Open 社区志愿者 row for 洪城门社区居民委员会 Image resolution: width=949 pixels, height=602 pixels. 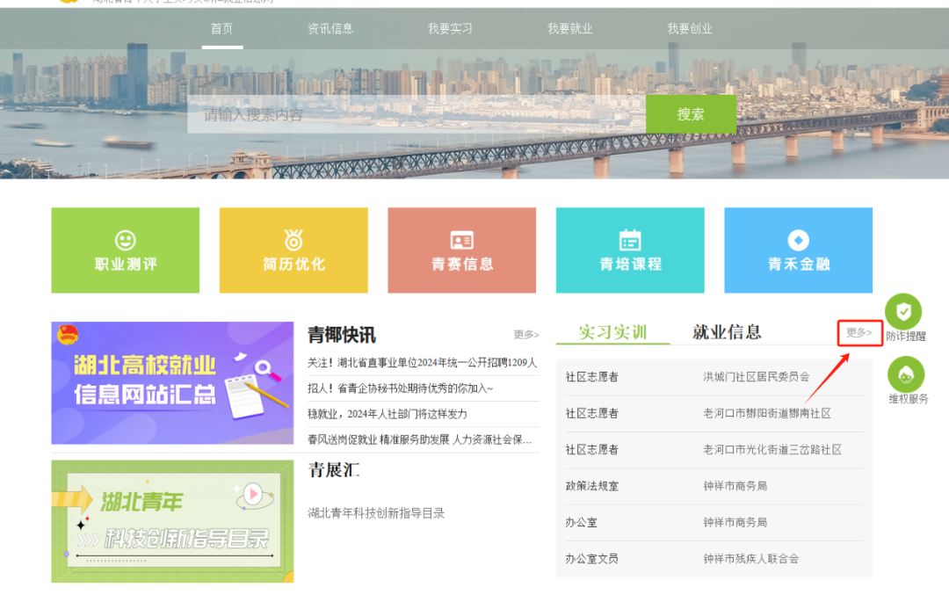[714, 377]
